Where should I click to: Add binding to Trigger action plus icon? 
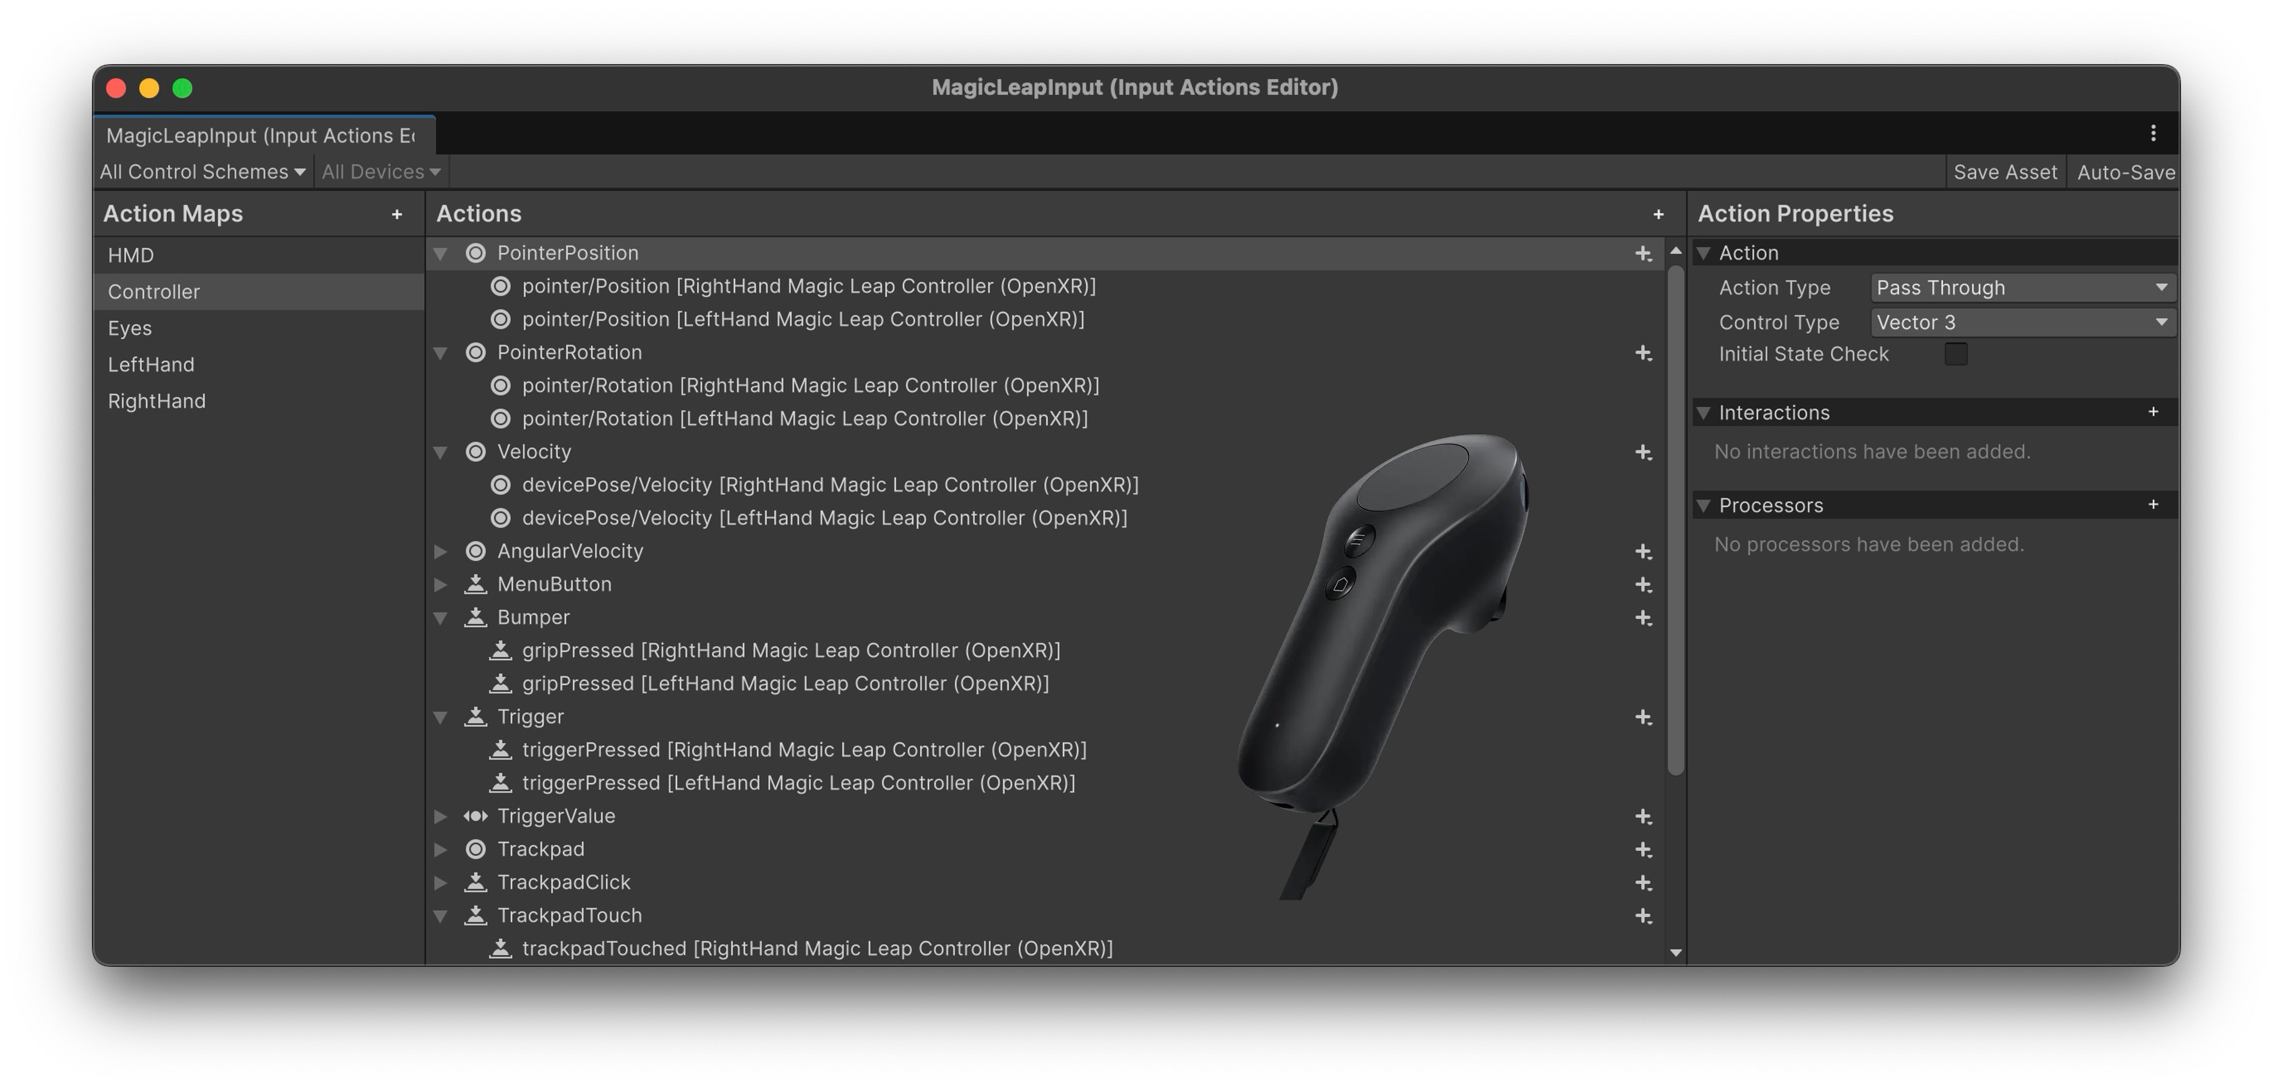(x=1642, y=717)
